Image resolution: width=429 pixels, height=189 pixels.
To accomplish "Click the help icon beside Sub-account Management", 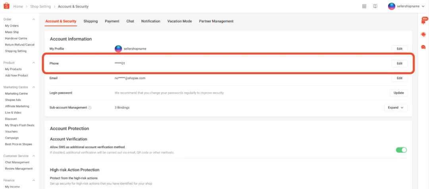I will click(90, 108).
